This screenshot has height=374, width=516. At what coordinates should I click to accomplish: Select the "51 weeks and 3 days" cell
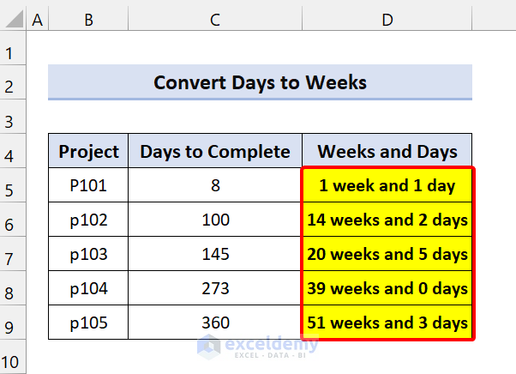click(x=387, y=323)
